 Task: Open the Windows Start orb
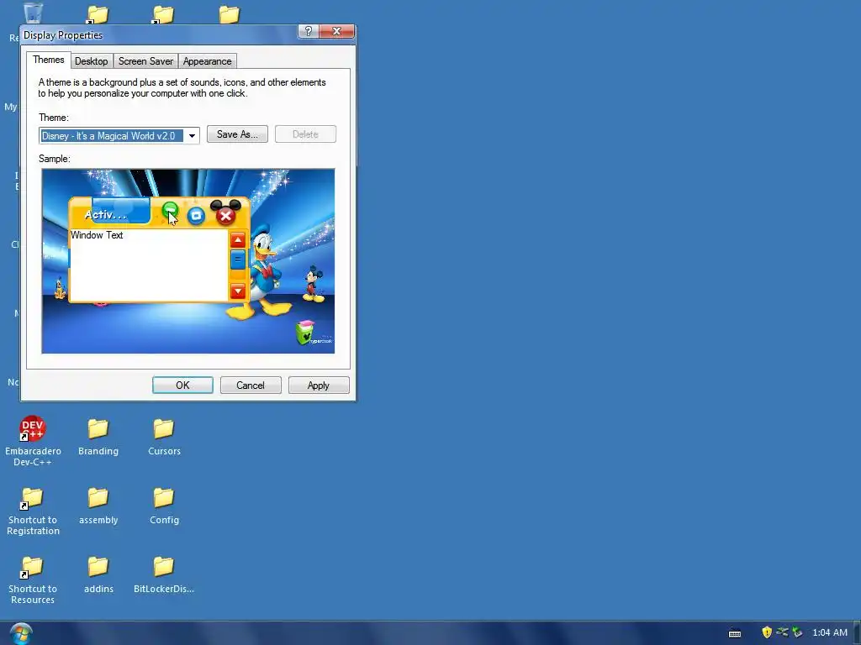click(21, 633)
